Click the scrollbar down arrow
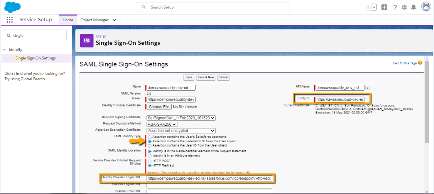Viewport: 434px width, 194px height. pos(426,192)
